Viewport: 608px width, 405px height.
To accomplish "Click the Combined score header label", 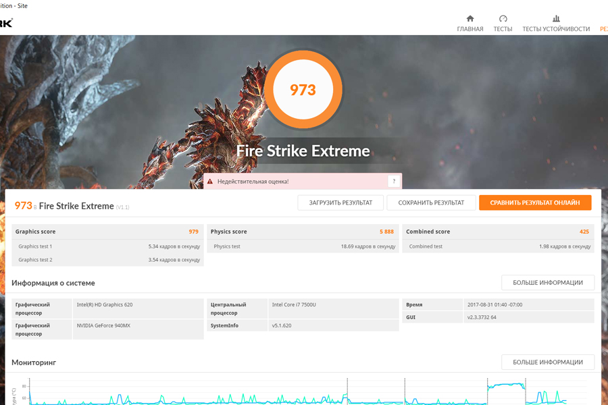I will tap(428, 232).
